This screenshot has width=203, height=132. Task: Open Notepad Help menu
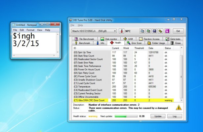pyautogui.click(x=48, y=30)
